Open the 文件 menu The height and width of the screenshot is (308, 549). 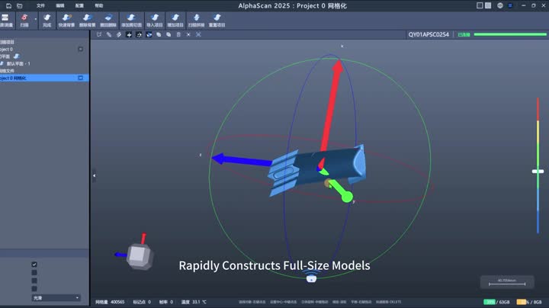tap(40, 5)
